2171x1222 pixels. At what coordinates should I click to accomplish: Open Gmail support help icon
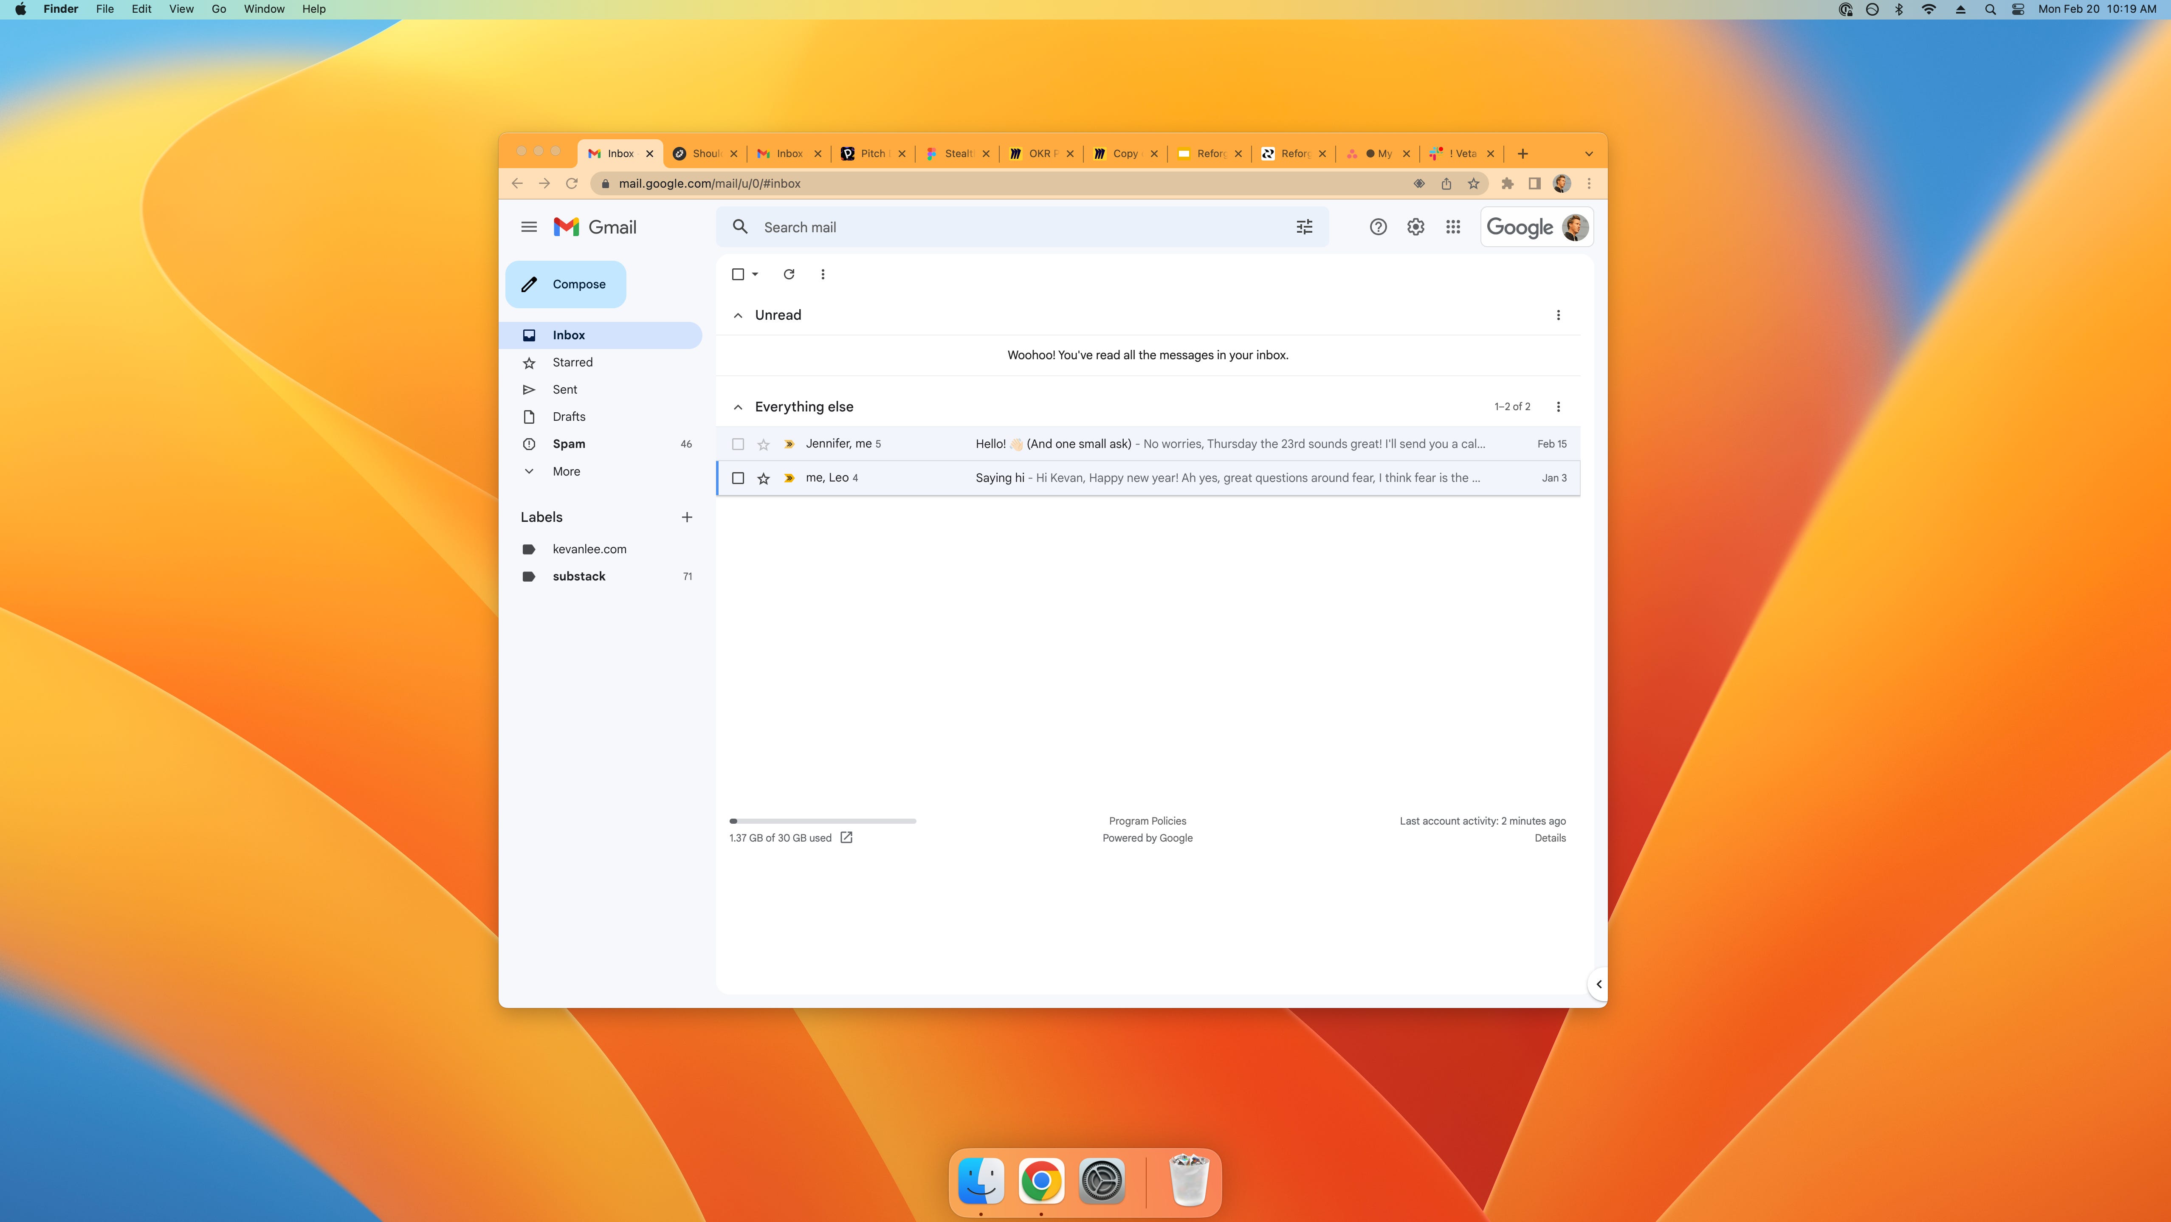tap(1378, 227)
